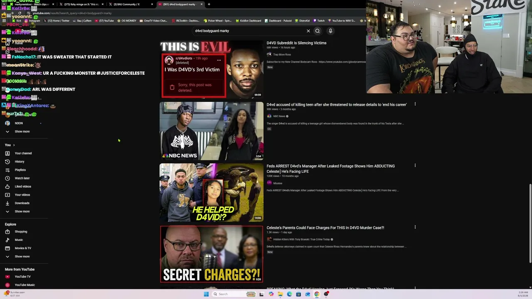Click the browser address bar URL
This screenshot has width=532, height=299.
72,13
